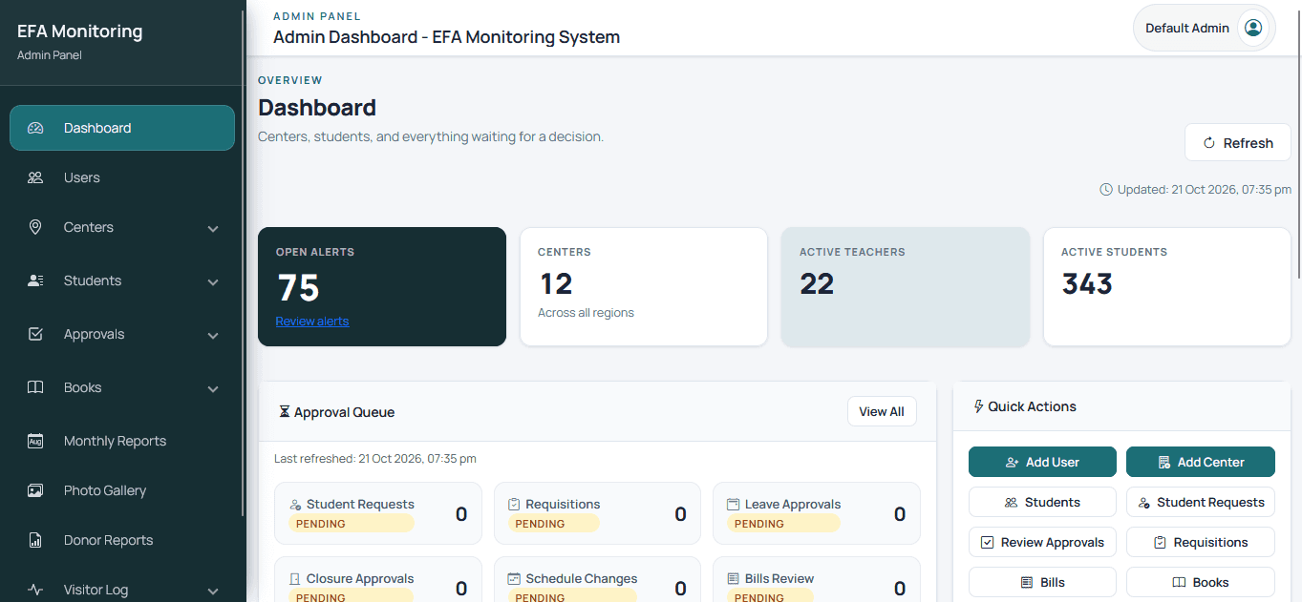Screen dimensions: 1302x602
Task: Select the Users icon in sidebar
Action: (x=35, y=177)
